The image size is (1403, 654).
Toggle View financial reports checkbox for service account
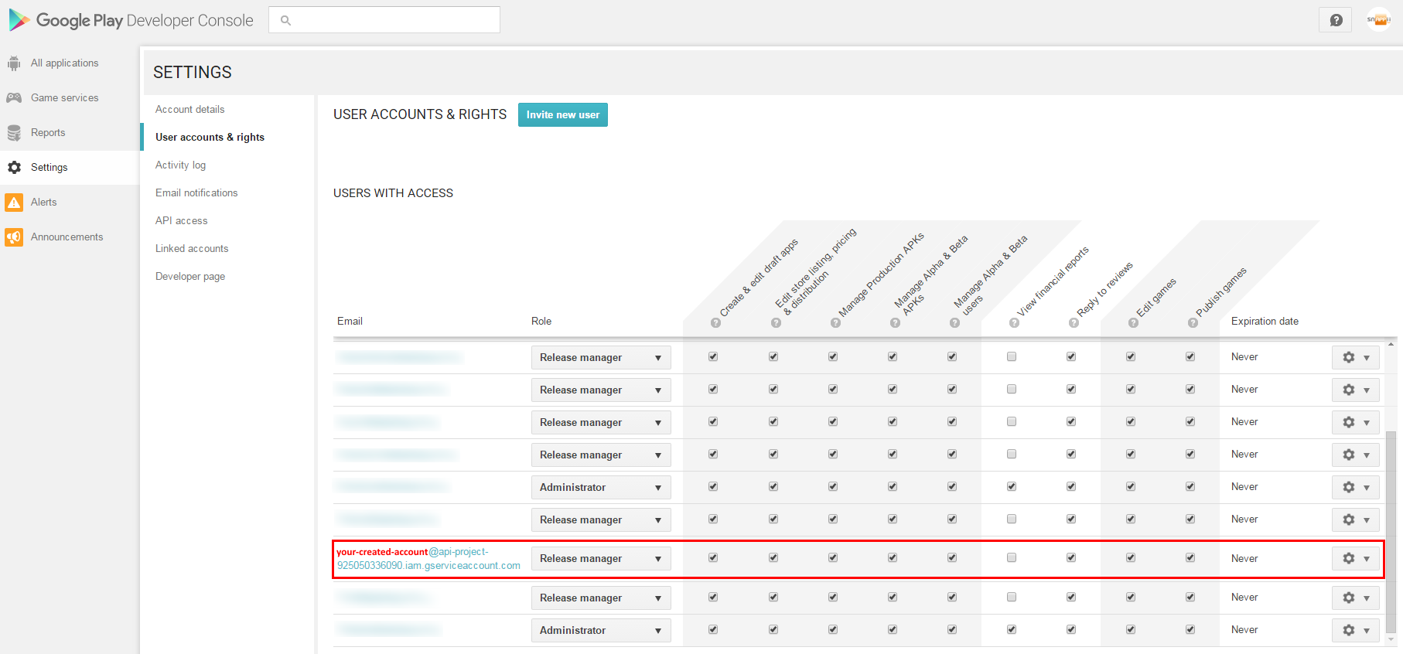click(x=1012, y=557)
